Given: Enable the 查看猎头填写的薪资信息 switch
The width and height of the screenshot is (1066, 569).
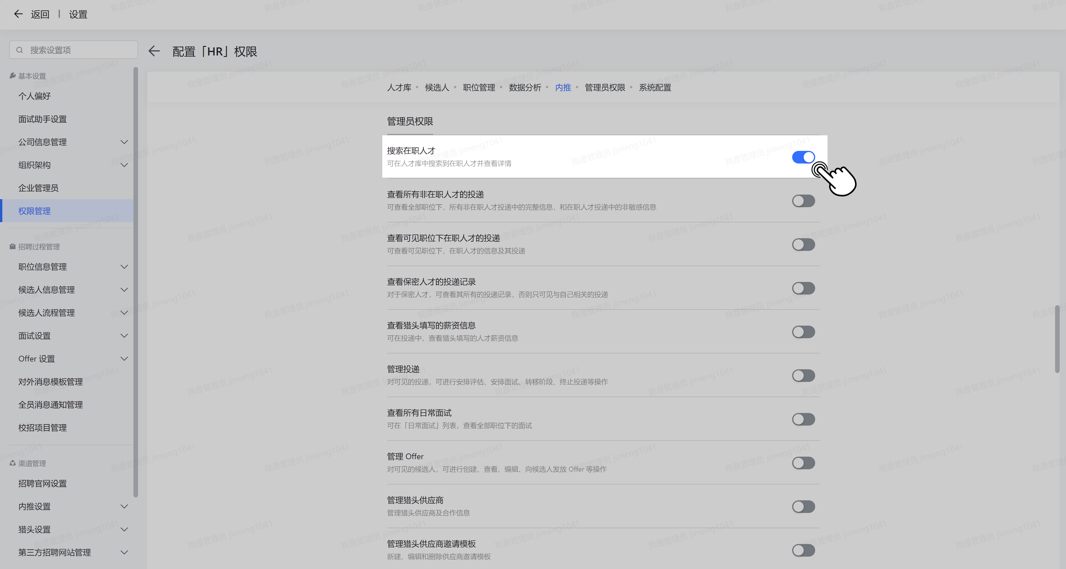Looking at the screenshot, I should (803, 332).
